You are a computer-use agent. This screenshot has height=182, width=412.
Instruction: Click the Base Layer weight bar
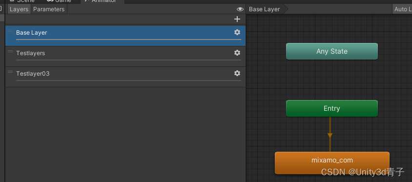(x=128, y=40)
